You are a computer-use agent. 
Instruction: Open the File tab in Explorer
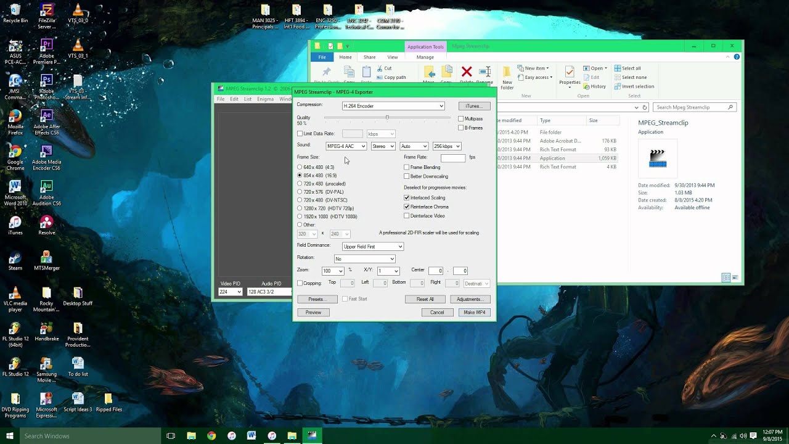[x=322, y=57]
